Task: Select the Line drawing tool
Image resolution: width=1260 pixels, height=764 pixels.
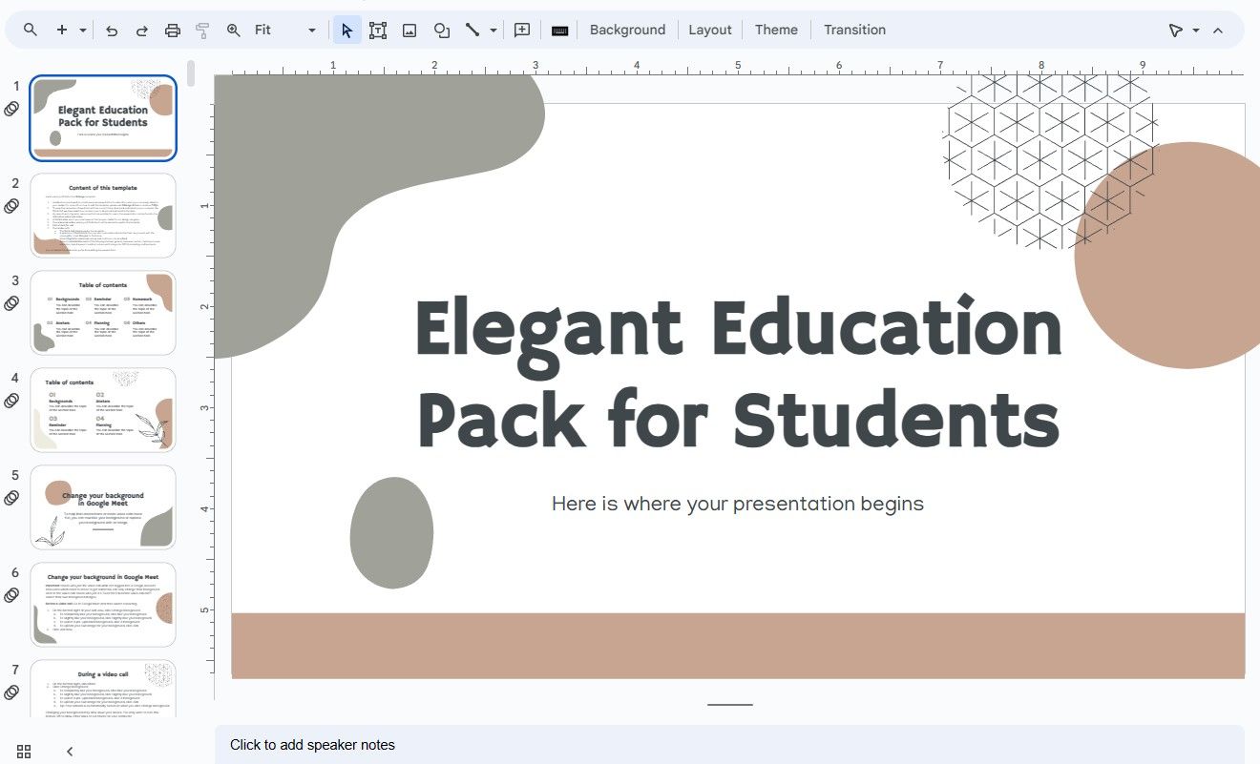Action: click(x=473, y=30)
